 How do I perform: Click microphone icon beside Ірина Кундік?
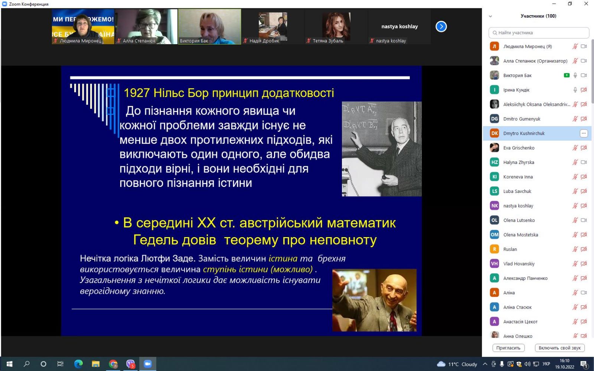coord(575,90)
